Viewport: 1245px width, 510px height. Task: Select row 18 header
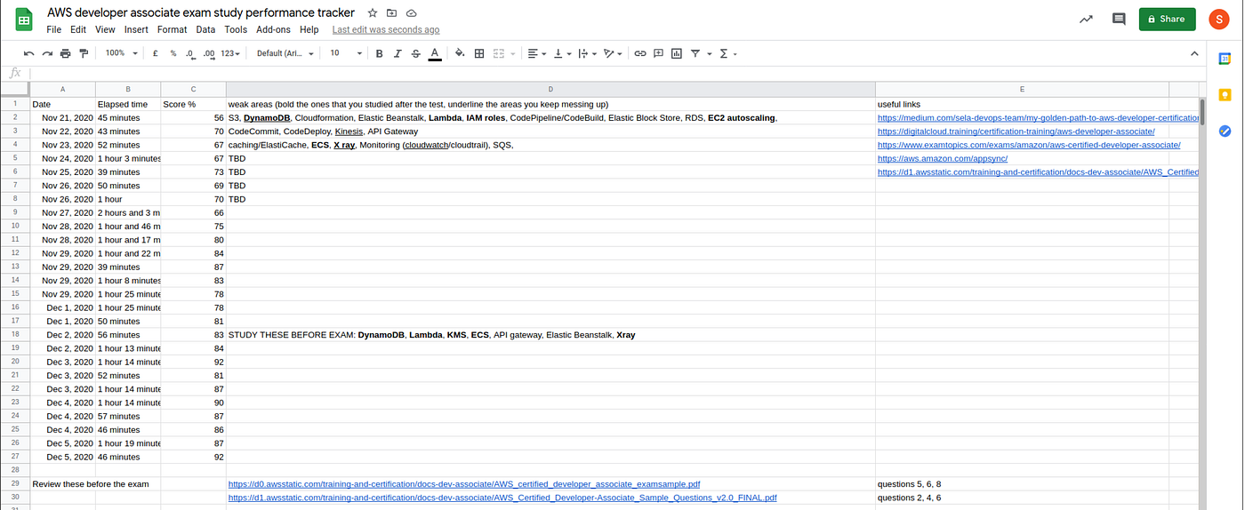15,335
